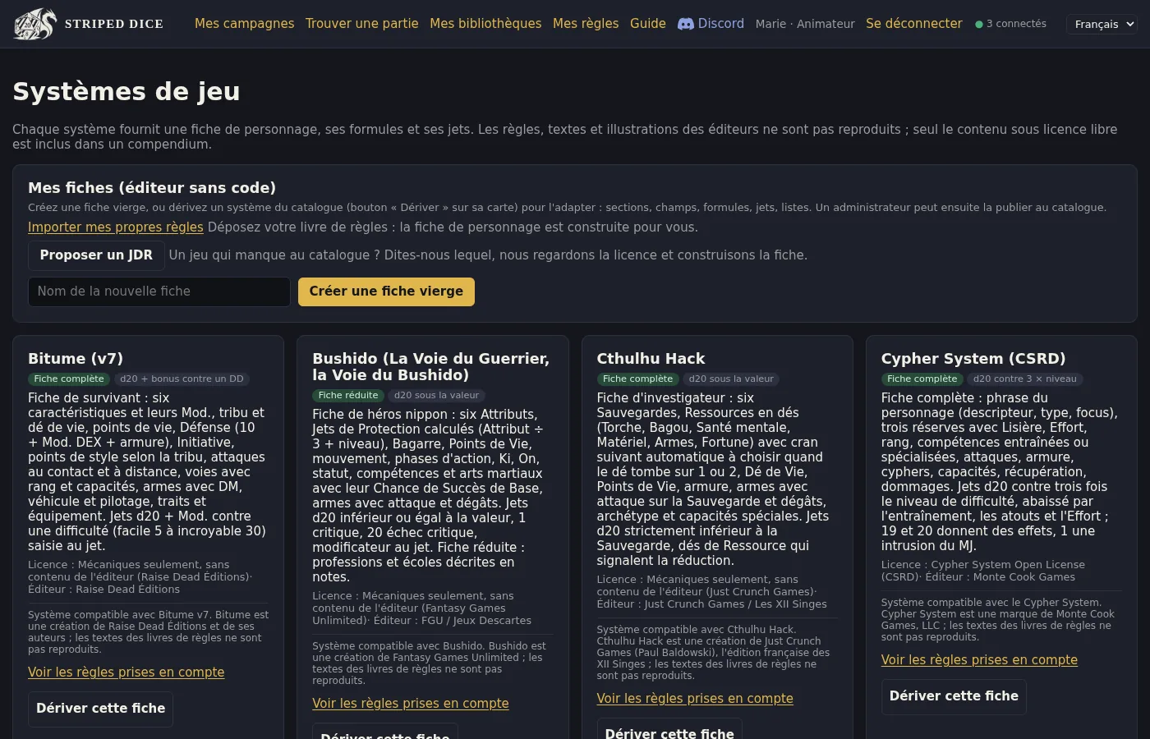Open Bitume rules link Voir les règles

[x=126, y=672]
